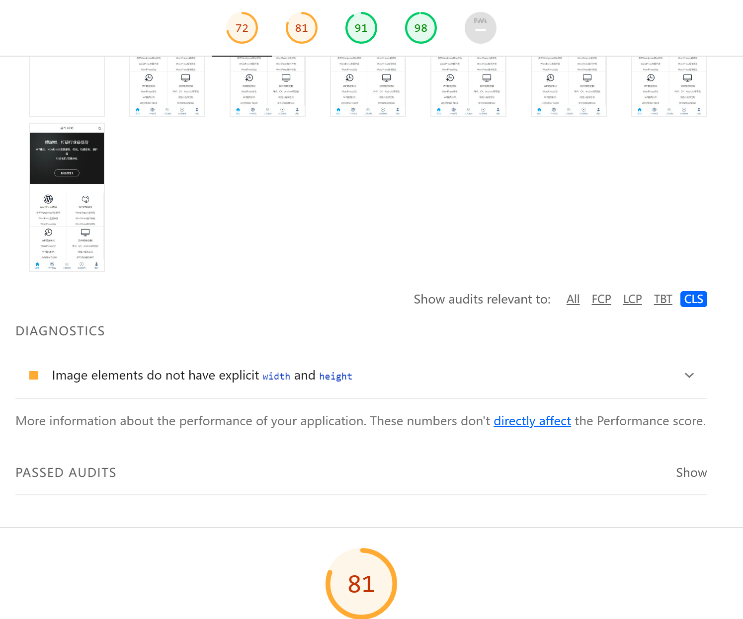The height and width of the screenshot is (619, 743).
Task: Jump to Best Practices score gauge 91
Action: point(361,28)
